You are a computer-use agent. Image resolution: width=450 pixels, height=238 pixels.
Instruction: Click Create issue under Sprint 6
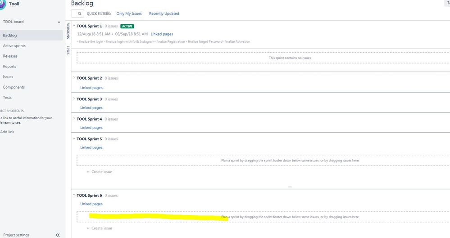pos(102,228)
